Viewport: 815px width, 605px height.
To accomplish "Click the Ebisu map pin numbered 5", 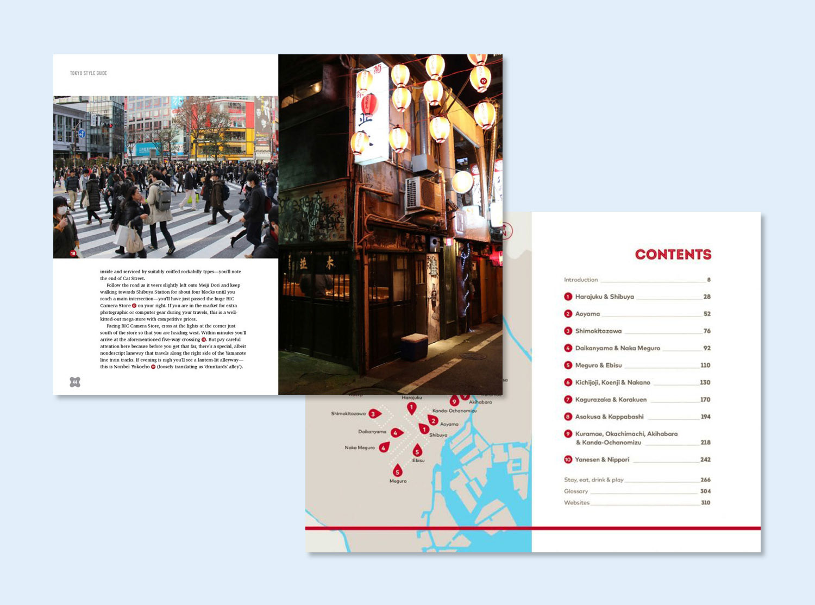I will pos(417,450).
